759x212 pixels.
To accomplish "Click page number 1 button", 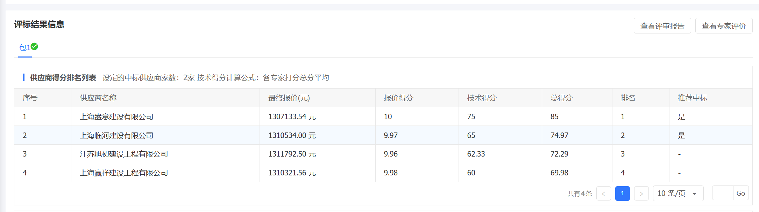I will coord(622,194).
